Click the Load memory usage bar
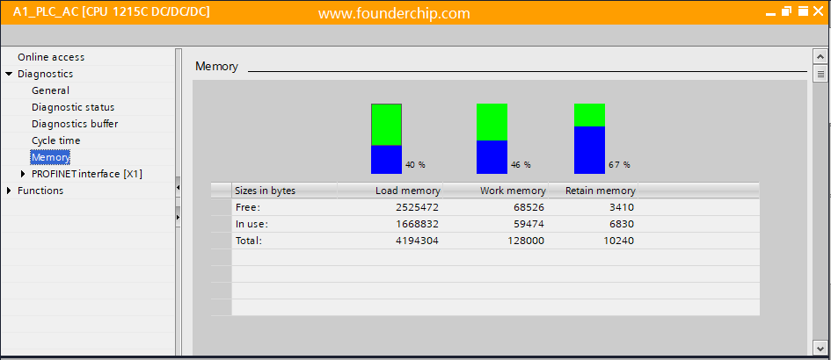The height and width of the screenshot is (360, 831). tap(386, 139)
